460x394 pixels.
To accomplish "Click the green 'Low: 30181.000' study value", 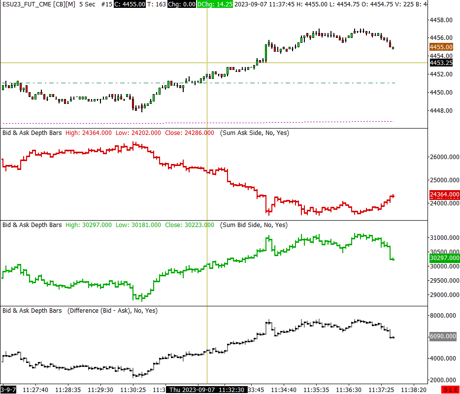I will (x=138, y=225).
